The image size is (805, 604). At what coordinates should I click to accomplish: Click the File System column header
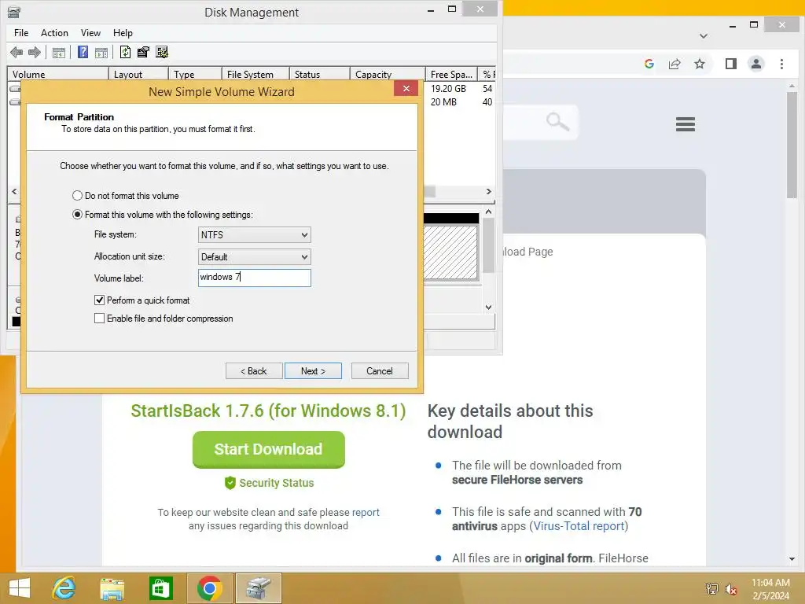pos(255,74)
